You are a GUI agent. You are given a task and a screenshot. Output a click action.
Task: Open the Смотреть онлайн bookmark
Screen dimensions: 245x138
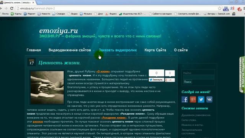(x=188, y=14)
